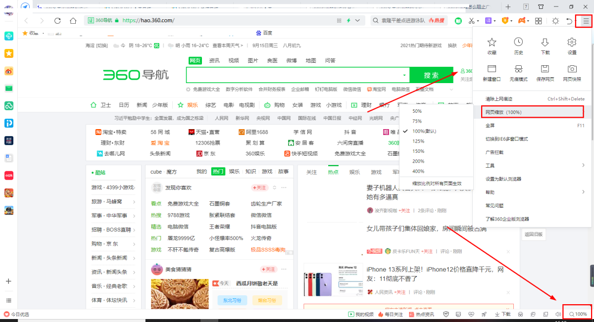Go back with the back arrow

26,21
